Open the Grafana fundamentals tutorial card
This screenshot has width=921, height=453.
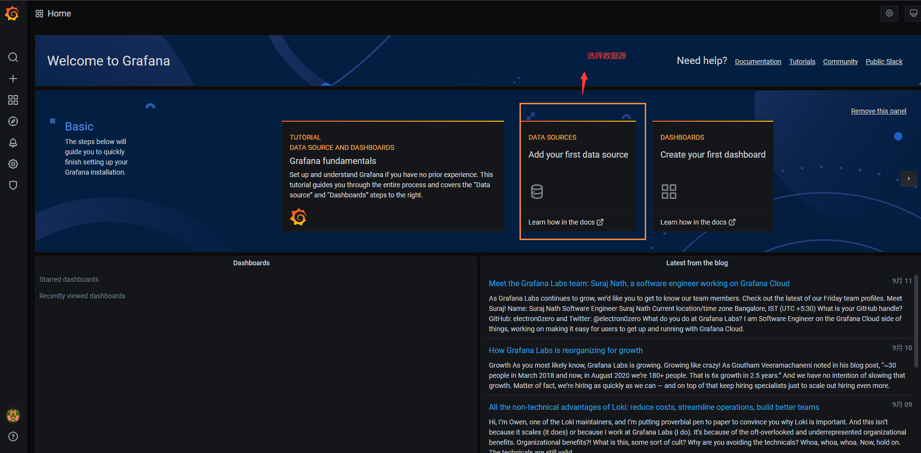(x=392, y=176)
